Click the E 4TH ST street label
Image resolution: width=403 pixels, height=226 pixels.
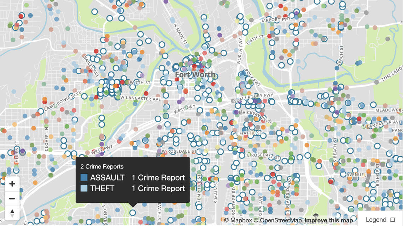255,40
